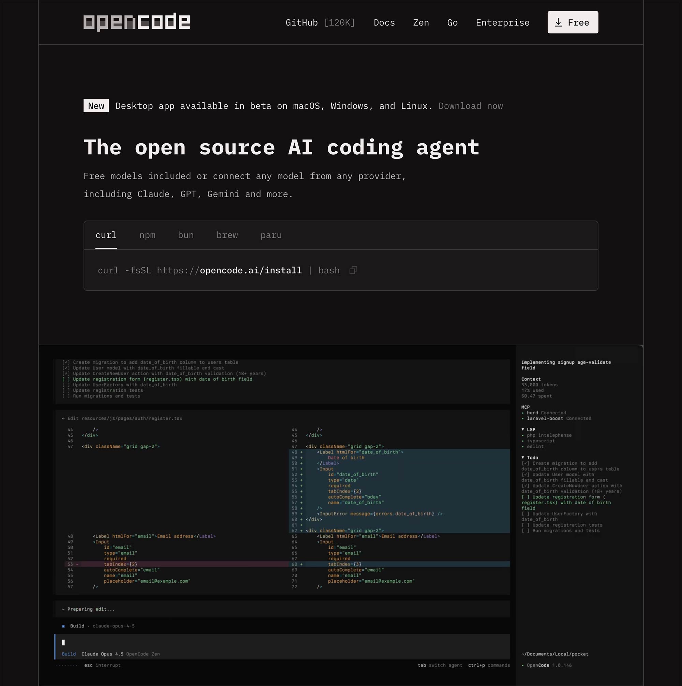Click 'Run migrations and tests' in top checklist
682x686 pixels.
pyautogui.click(x=101, y=396)
